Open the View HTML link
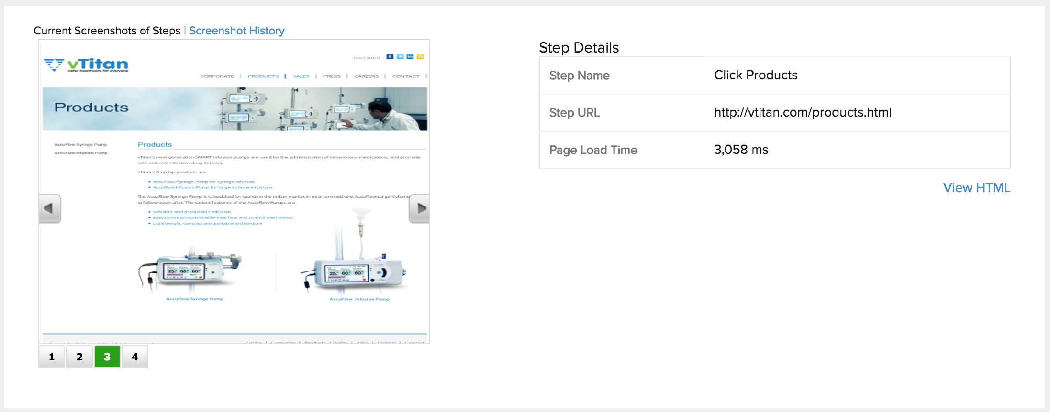 click(x=976, y=188)
